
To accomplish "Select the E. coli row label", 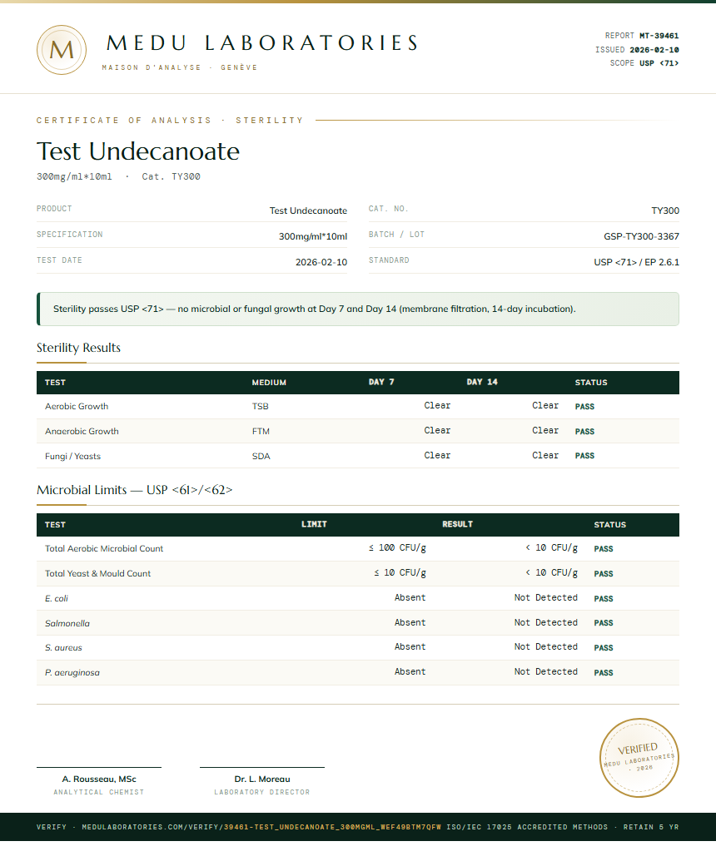I will tap(57, 598).
